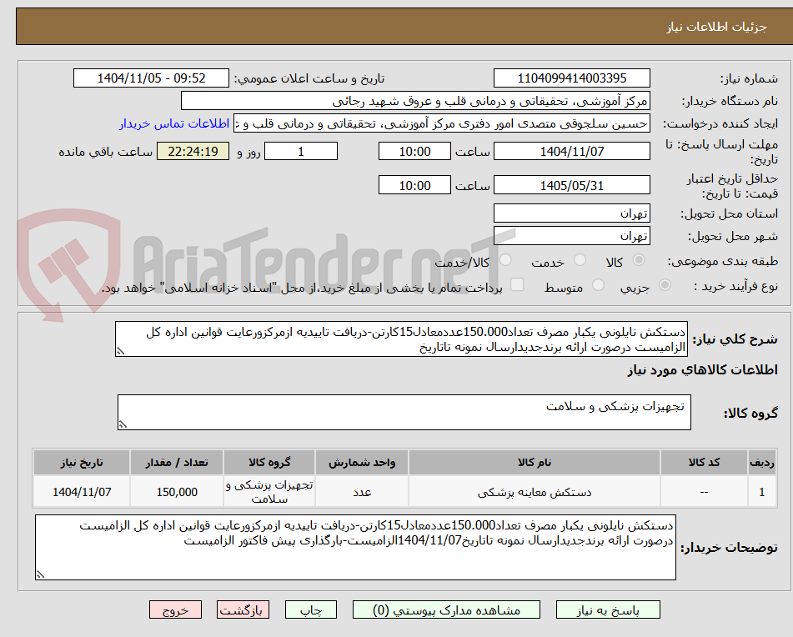
Task: Click the item name cell 'دستکش معاینه پزشکی'
Action: pyautogui.click(x=535, y=492)
